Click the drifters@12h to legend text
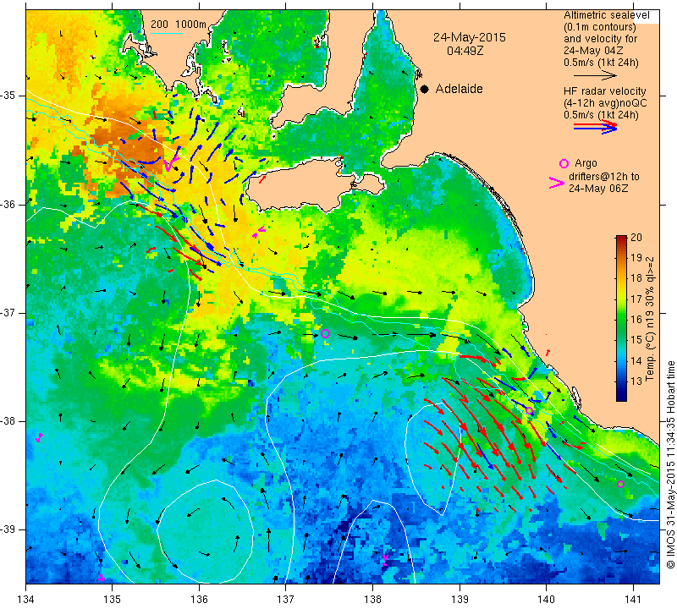The height and width of the screenshot is (609, 677). click(x=604, y=177)
